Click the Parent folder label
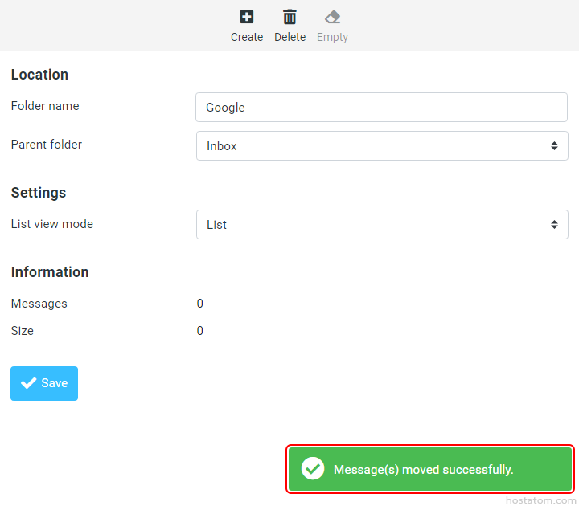 47,145
